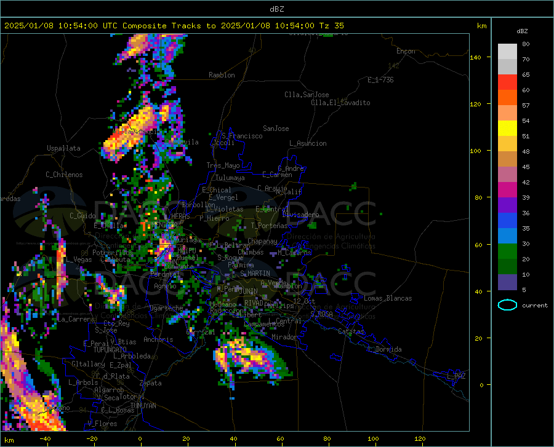Screen dimensions: 554x447
Task: Click the 'Divisadero' place label
Action: [x=300, y=215]
